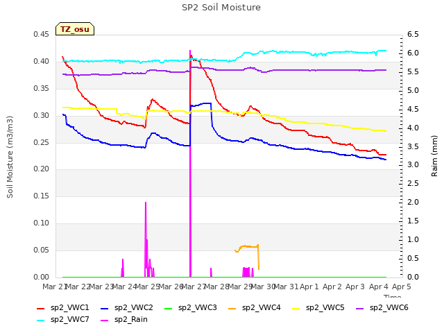
Task: Click the yellow sp2_VWC5 legend swatch
Action: tap(296, 308)
